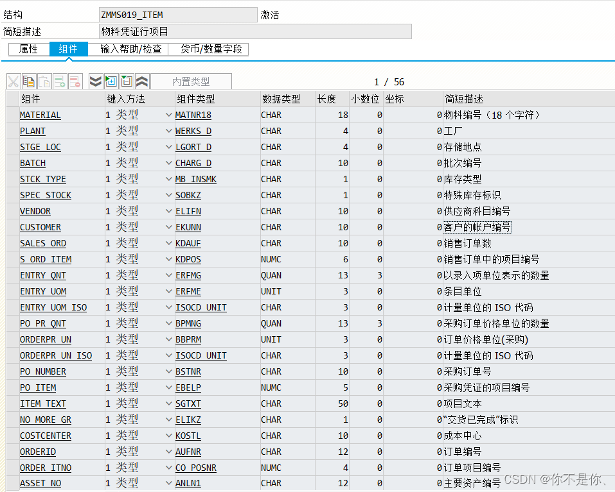Click the double chevron up icon
The image size is (615, 492).
click(143, 81)
